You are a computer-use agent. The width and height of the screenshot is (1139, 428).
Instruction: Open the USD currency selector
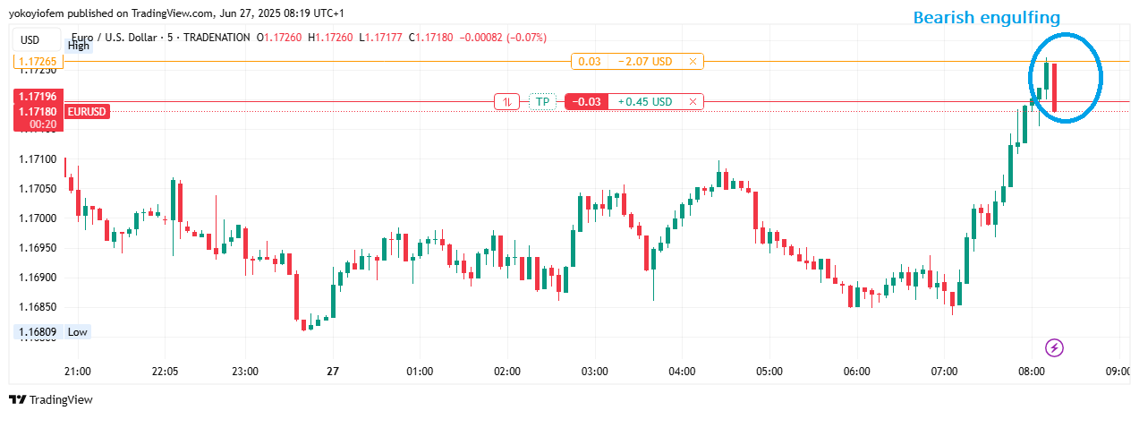tap(30, 39)
